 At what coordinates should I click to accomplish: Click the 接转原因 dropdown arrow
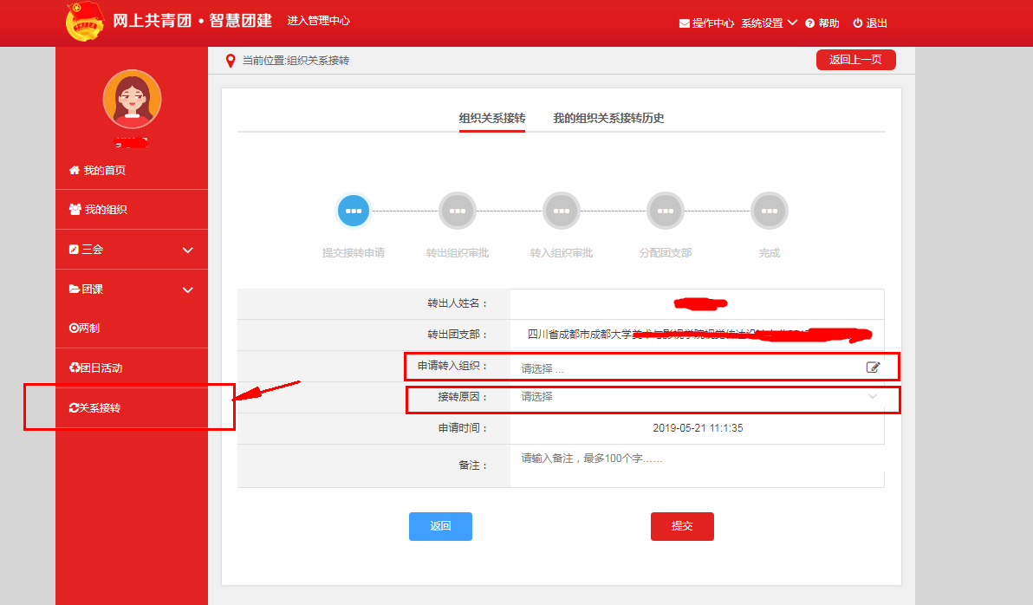coord(873,397)
